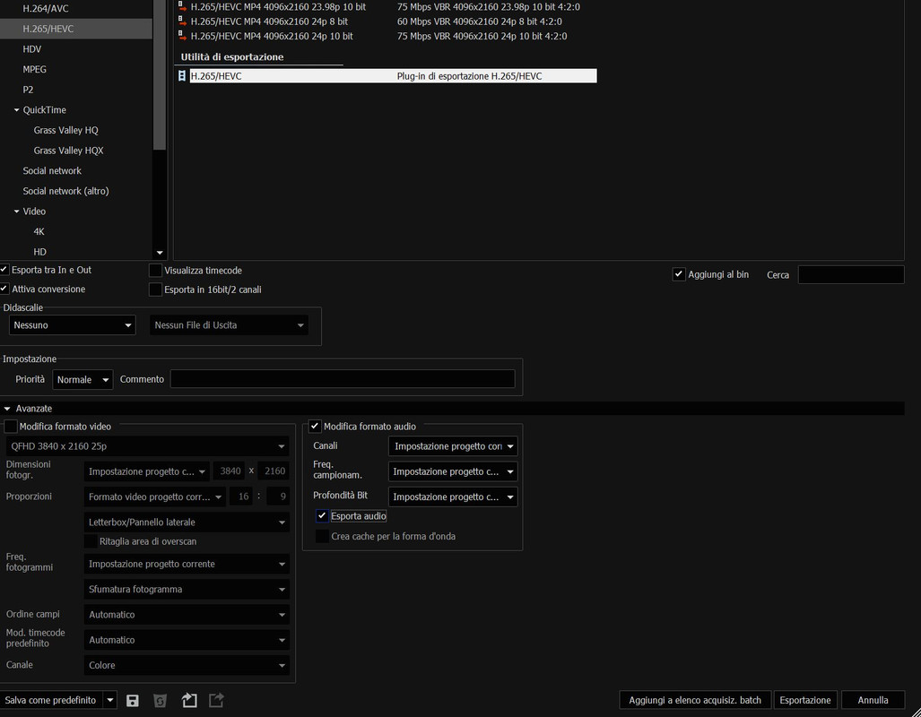This screenshot has width=921, height=717.
Task: Click icon of H.265/HEVC MP4 4096x2160 24p 10 bit preset
Action: point(182,36)
